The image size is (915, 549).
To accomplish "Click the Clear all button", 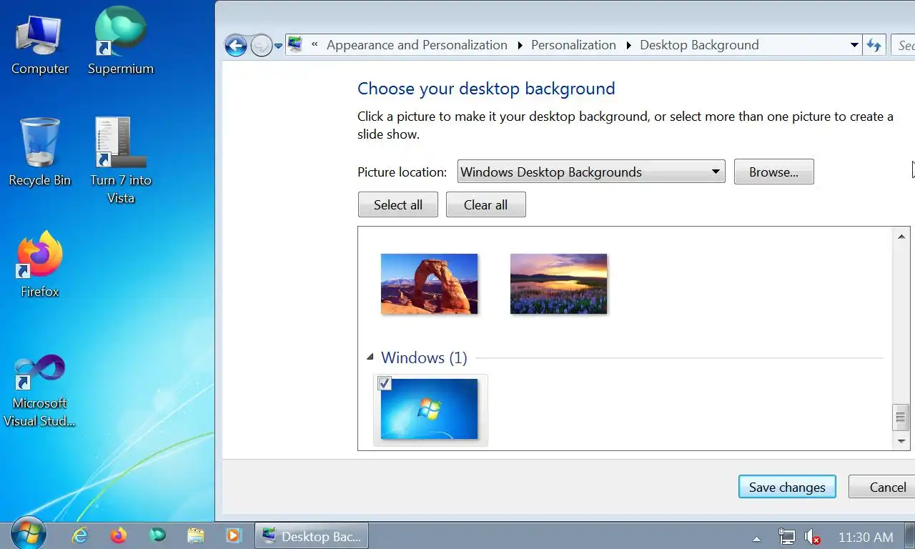I will point(485,204).
